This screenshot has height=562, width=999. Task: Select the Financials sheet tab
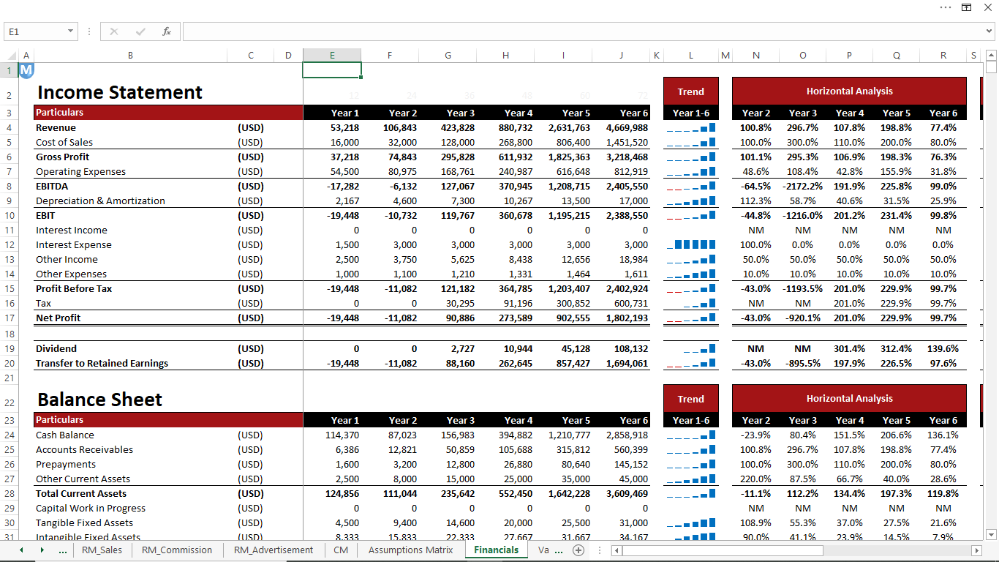(496, 550)
